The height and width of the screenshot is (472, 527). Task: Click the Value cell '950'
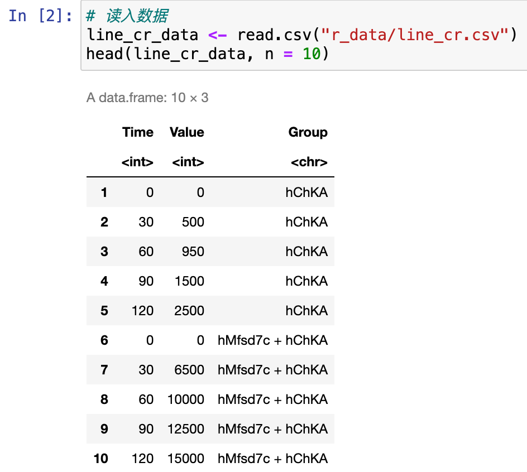[193, 252]
